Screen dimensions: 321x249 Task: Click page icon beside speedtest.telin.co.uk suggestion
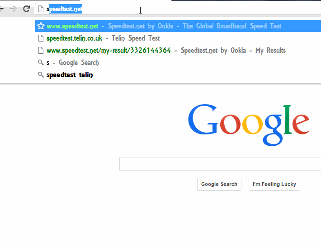[x=41, y=38]
